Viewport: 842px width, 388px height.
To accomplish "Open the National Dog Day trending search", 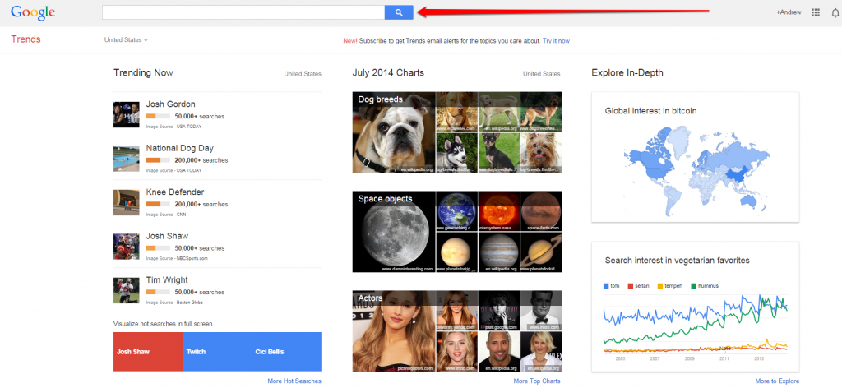I will (179, 148).
